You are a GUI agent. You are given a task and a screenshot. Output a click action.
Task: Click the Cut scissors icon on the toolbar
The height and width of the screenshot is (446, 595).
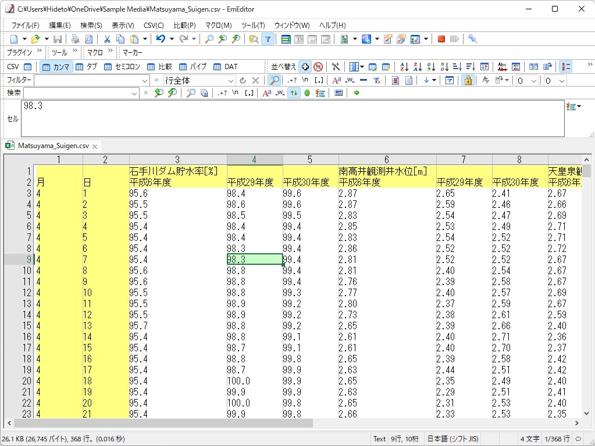coord(107,38)
